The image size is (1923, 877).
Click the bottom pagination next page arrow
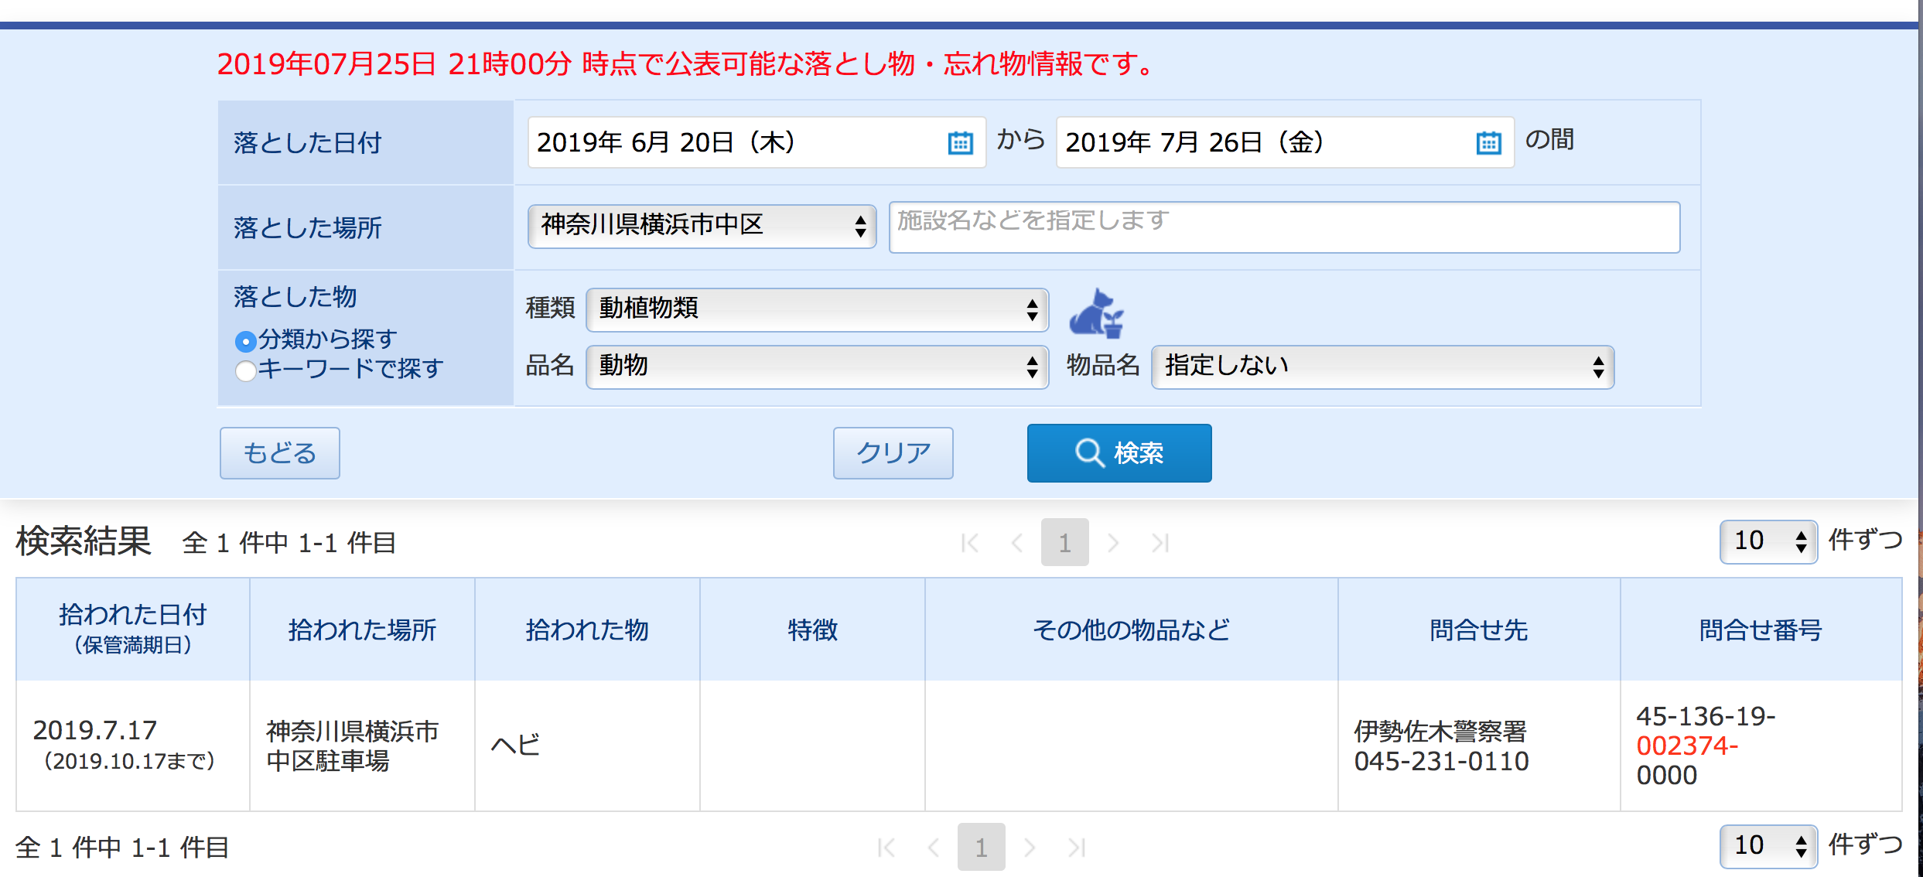1030,848
